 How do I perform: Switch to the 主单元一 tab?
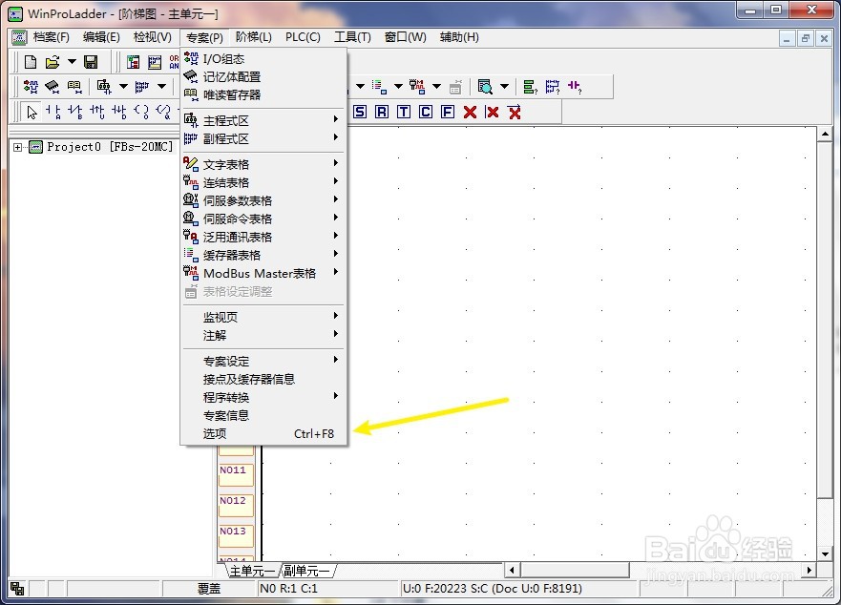pos(251,571)
